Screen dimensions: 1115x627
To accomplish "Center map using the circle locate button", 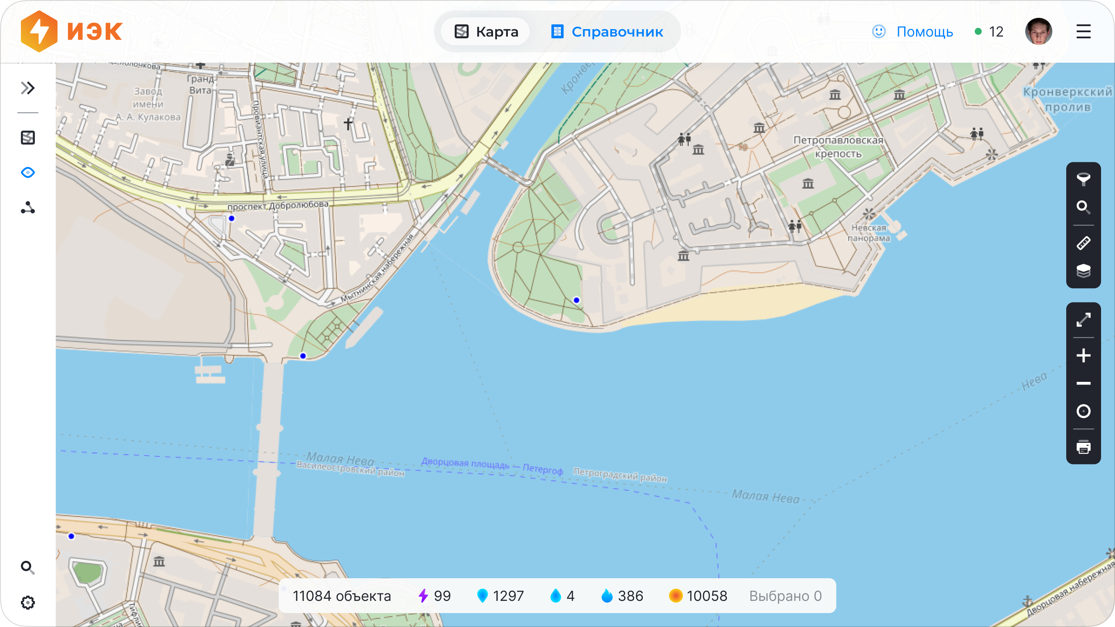I will pos(1083,411).
